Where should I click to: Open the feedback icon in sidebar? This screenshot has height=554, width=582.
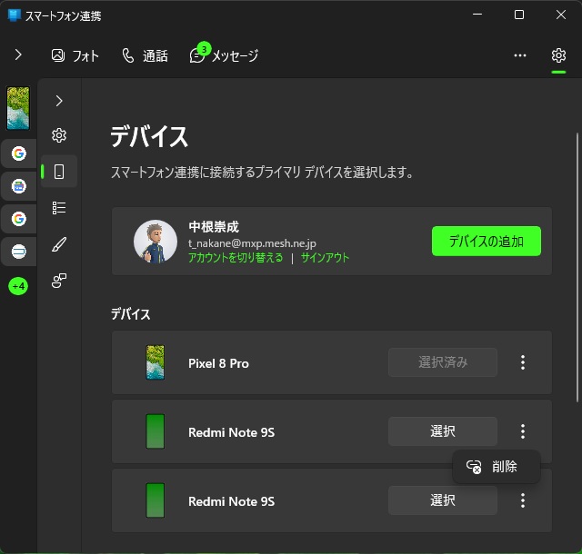[x=59, y=281]
